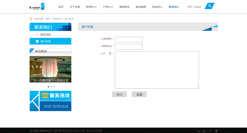This screenshot has width=247, height=133.
Task: Open the 产品中心 menu
Action: [x=108, y=7]
